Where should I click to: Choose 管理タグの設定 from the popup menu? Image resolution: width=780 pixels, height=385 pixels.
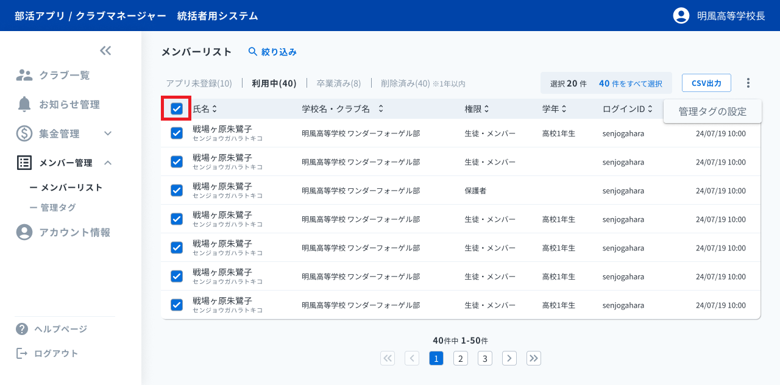[x=712, y=111]
